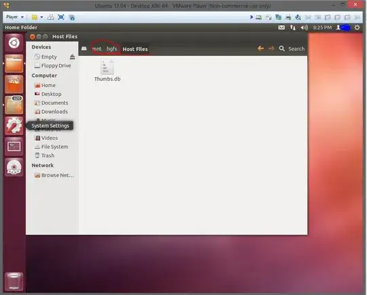Open the Trash launcher icon

14,281
